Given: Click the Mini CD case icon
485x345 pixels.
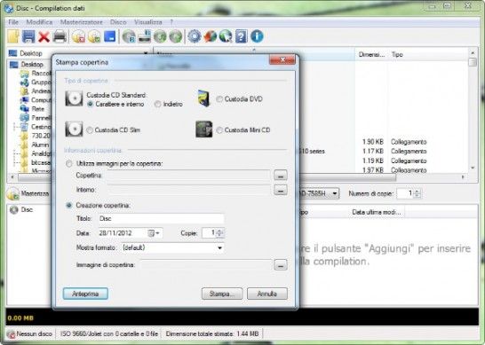Looking at the screenshot, I should tap(204, 129).
